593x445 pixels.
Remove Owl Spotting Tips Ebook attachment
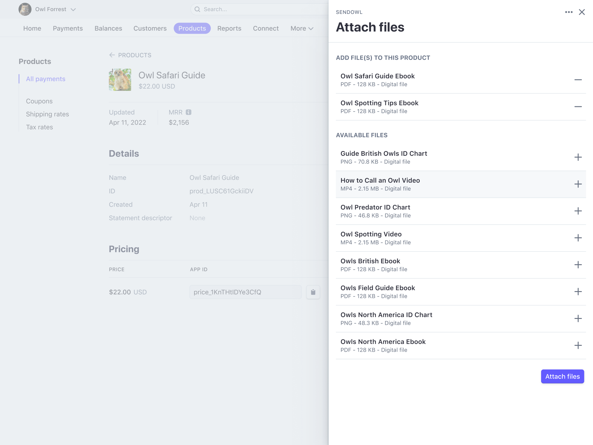coord(578,107)
